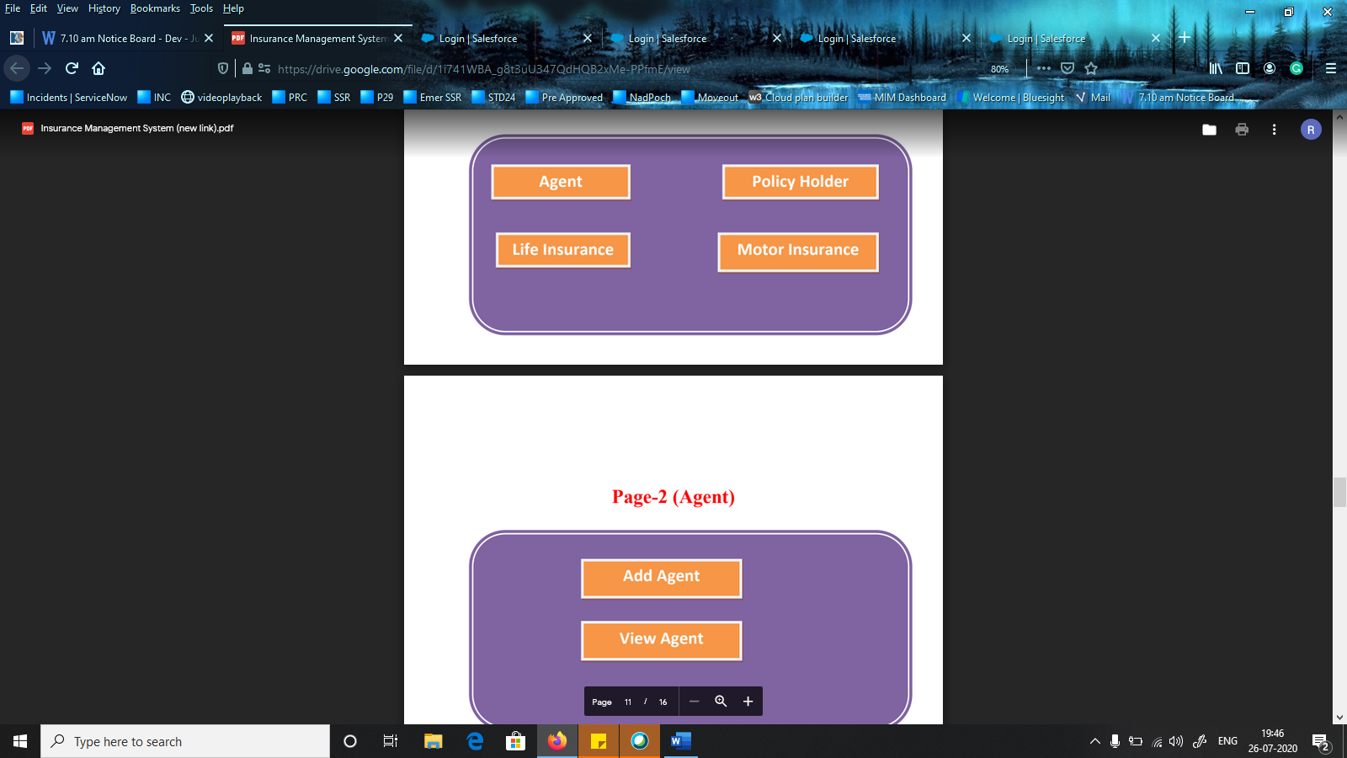1347x758 pixels.
Task: Open Google account avatar R
Action: 1311,130
